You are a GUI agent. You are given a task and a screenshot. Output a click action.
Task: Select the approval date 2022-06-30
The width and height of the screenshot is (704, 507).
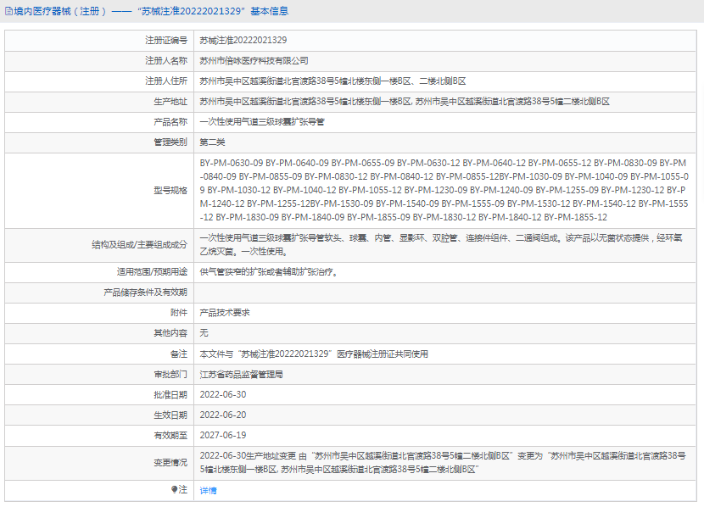[x=223, y=395]
